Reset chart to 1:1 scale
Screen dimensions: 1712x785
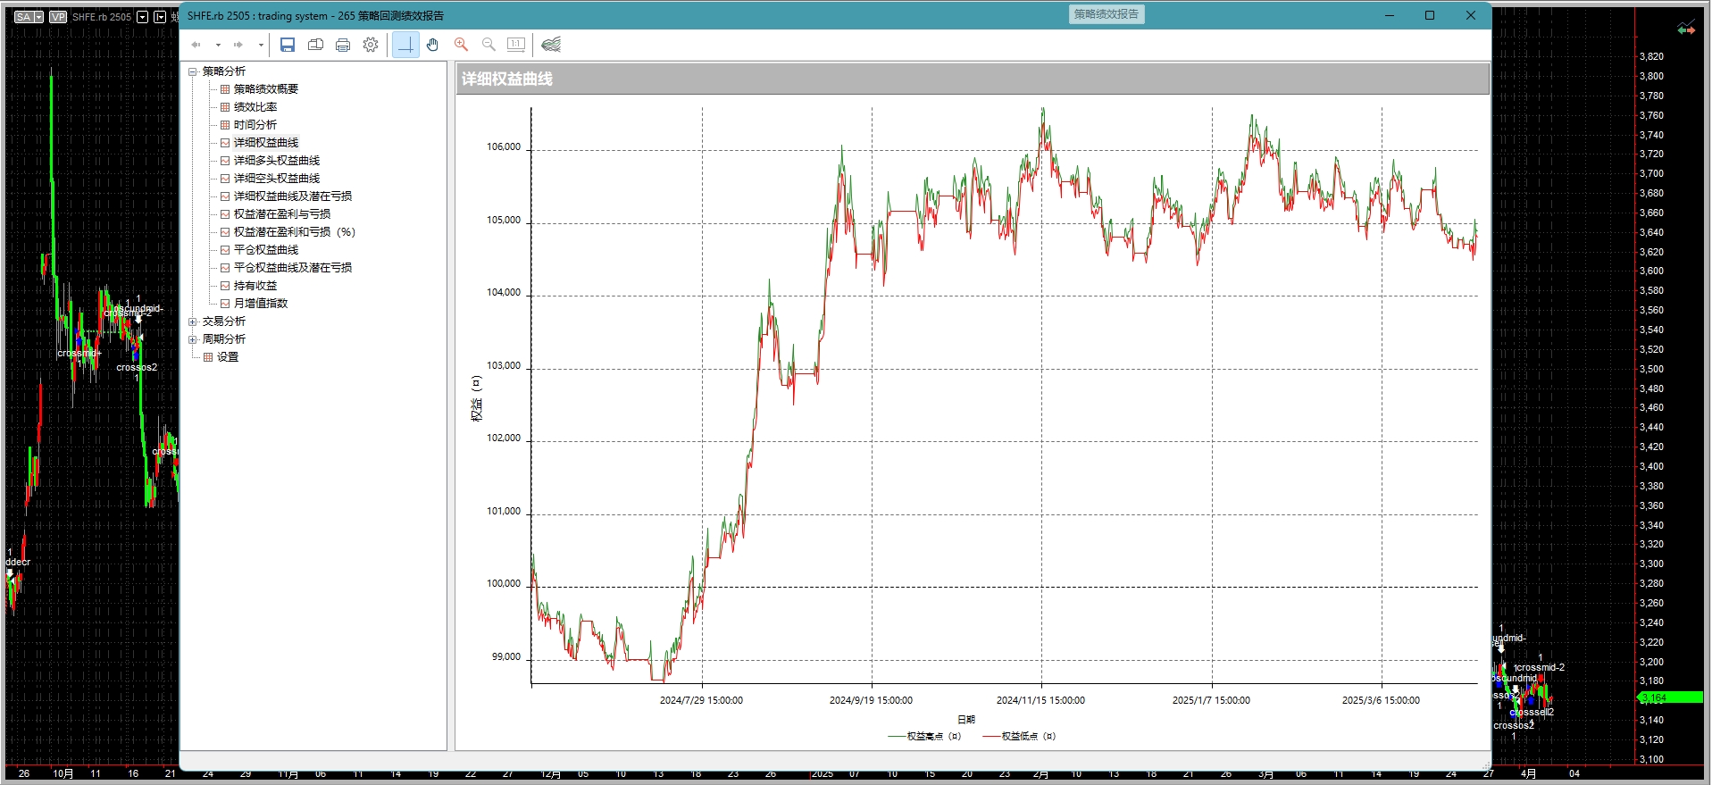(516, 45)
